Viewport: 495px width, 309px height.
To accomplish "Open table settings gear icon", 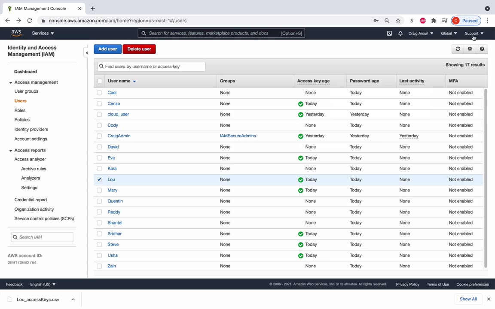I will 470,49.
